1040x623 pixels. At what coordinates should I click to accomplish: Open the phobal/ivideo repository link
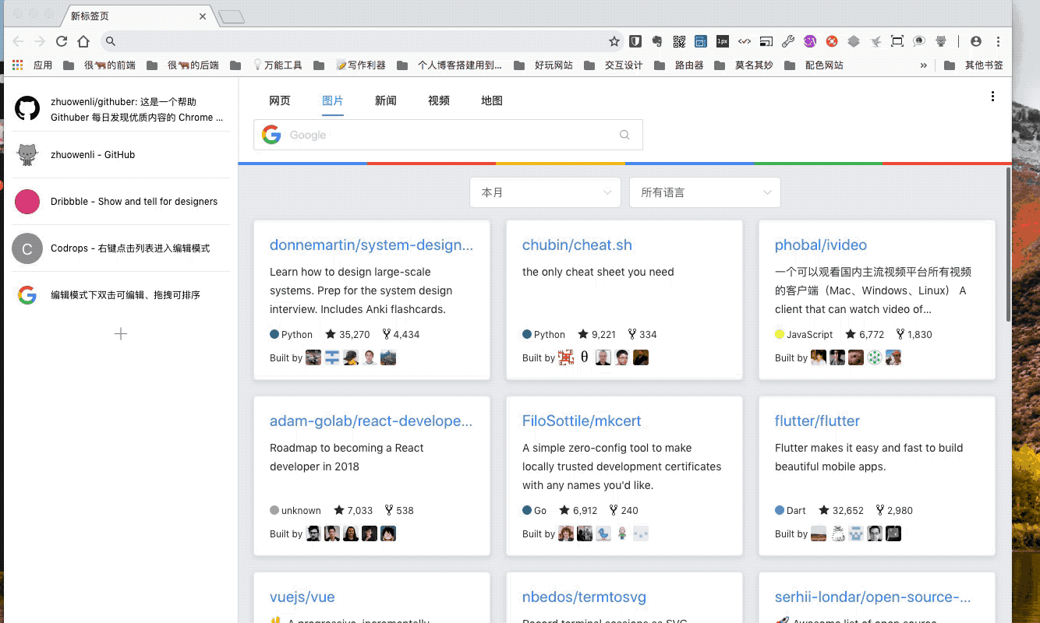[821, 245]
